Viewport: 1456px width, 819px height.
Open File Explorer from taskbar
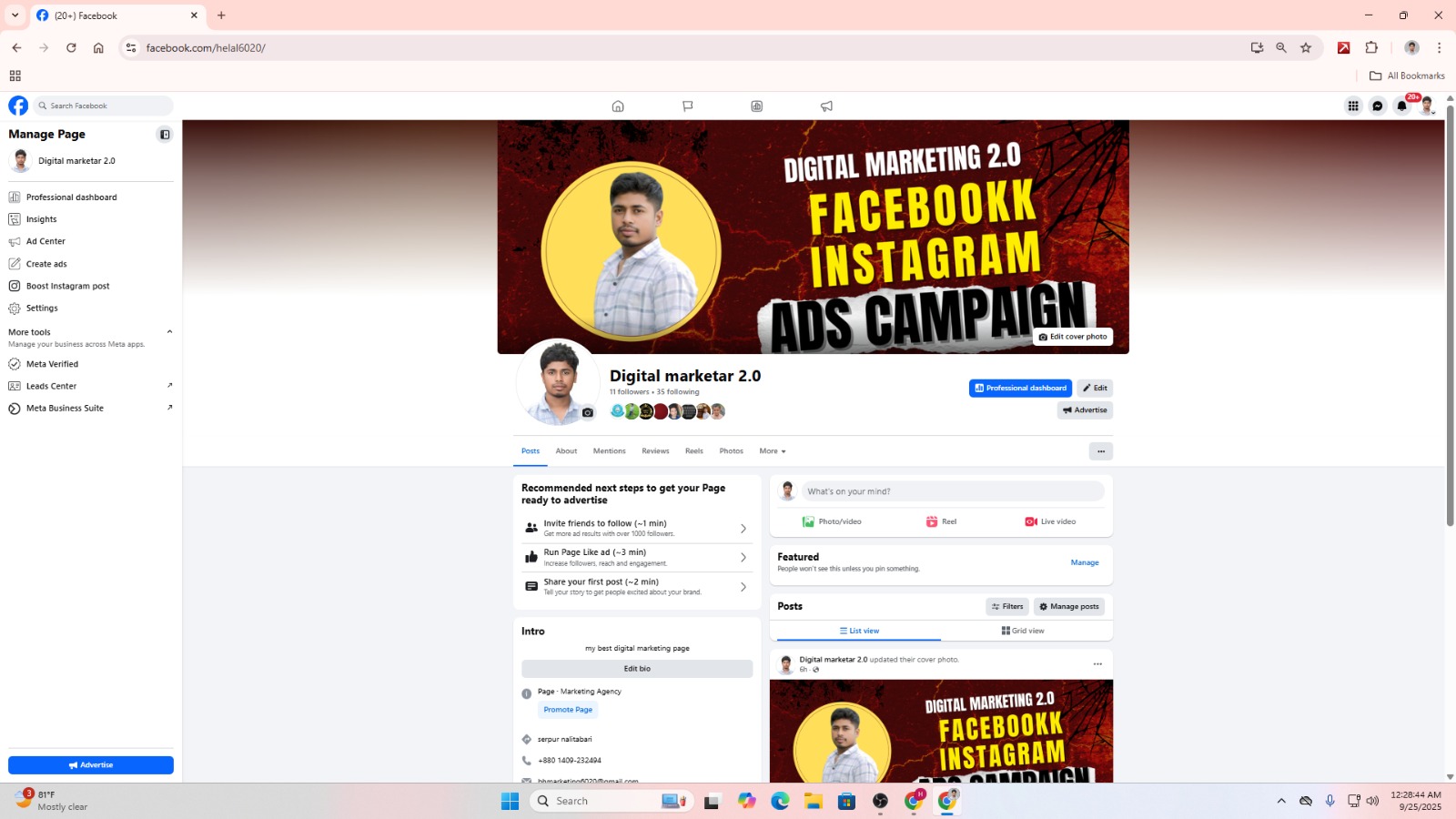coord(813,801)
